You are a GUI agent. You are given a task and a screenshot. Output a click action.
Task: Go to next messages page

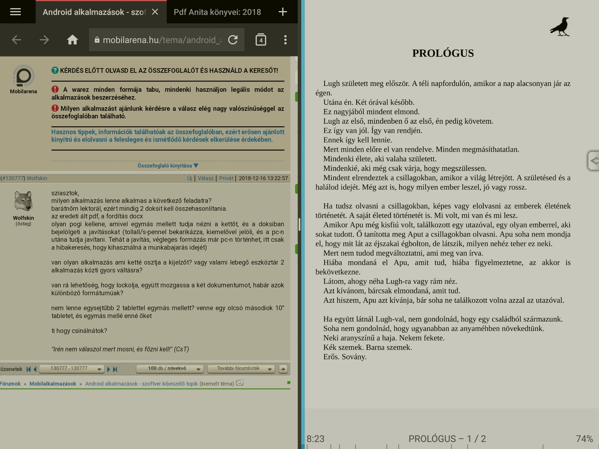109,369
